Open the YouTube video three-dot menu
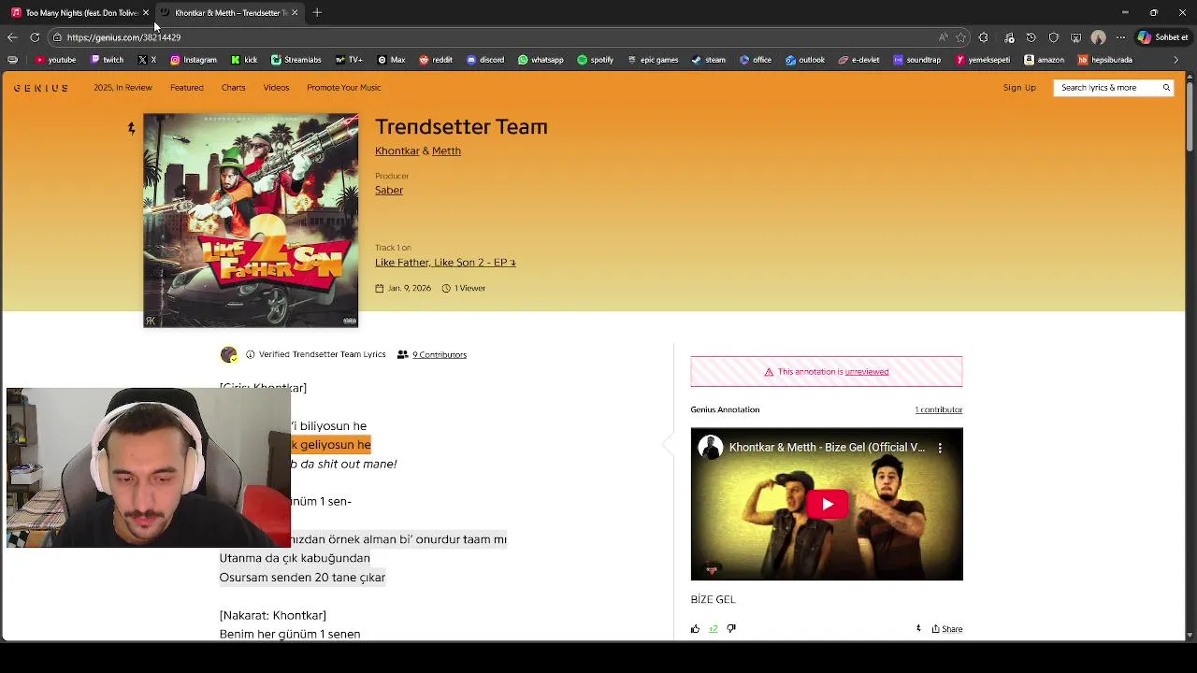 [940, 448]
